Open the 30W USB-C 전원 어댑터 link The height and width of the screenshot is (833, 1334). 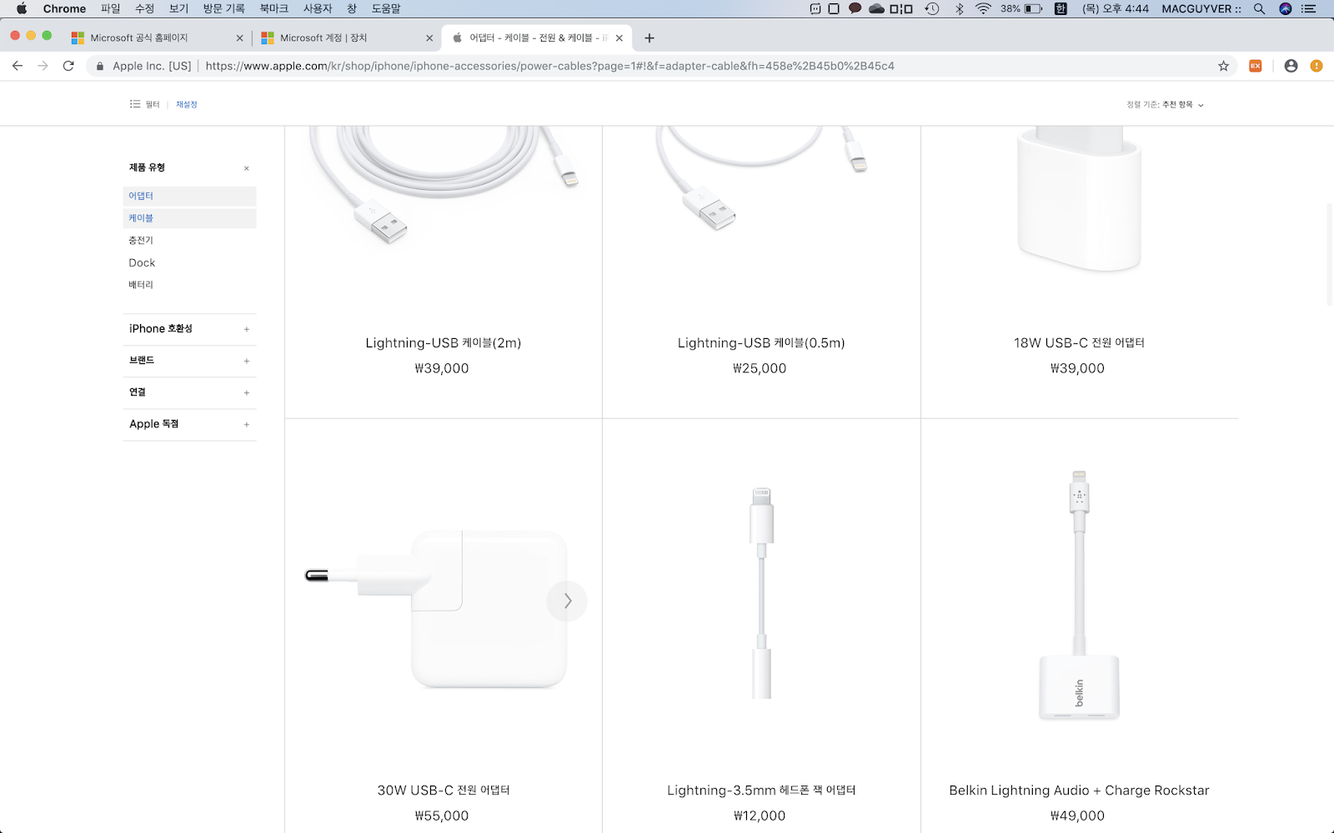pos(444,791)
